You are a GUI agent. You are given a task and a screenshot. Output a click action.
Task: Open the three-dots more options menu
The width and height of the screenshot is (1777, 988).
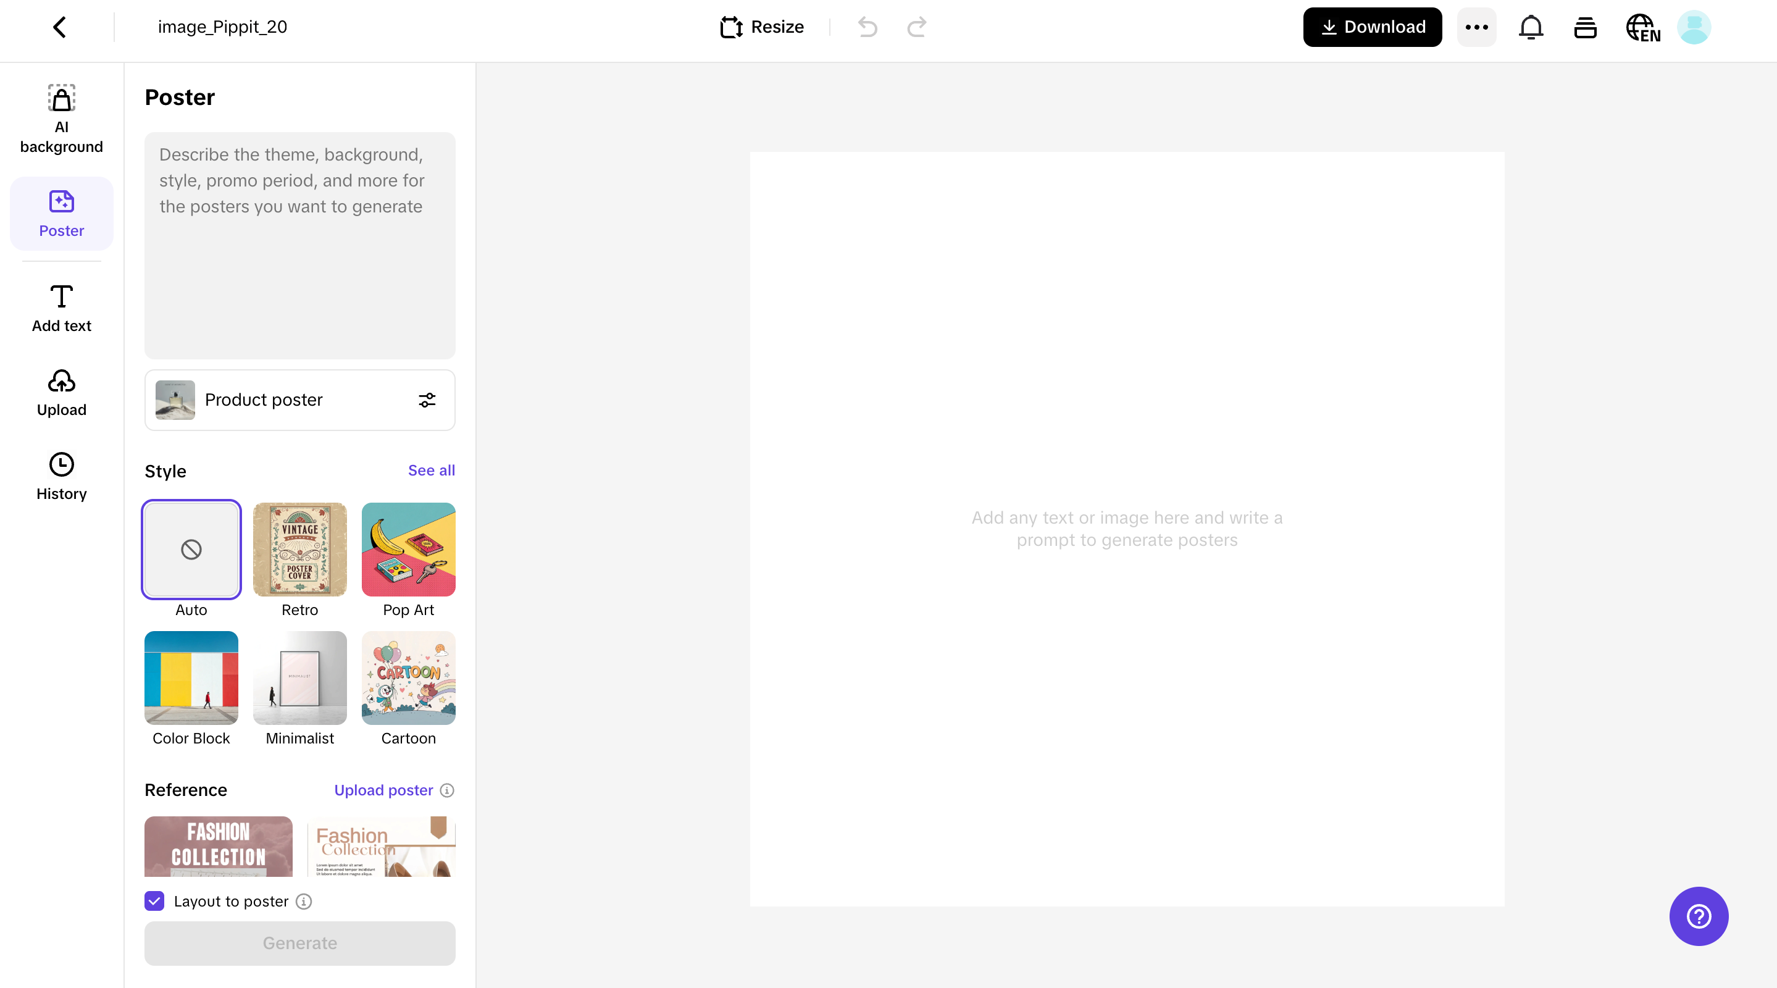click(x=1476, y=27)
